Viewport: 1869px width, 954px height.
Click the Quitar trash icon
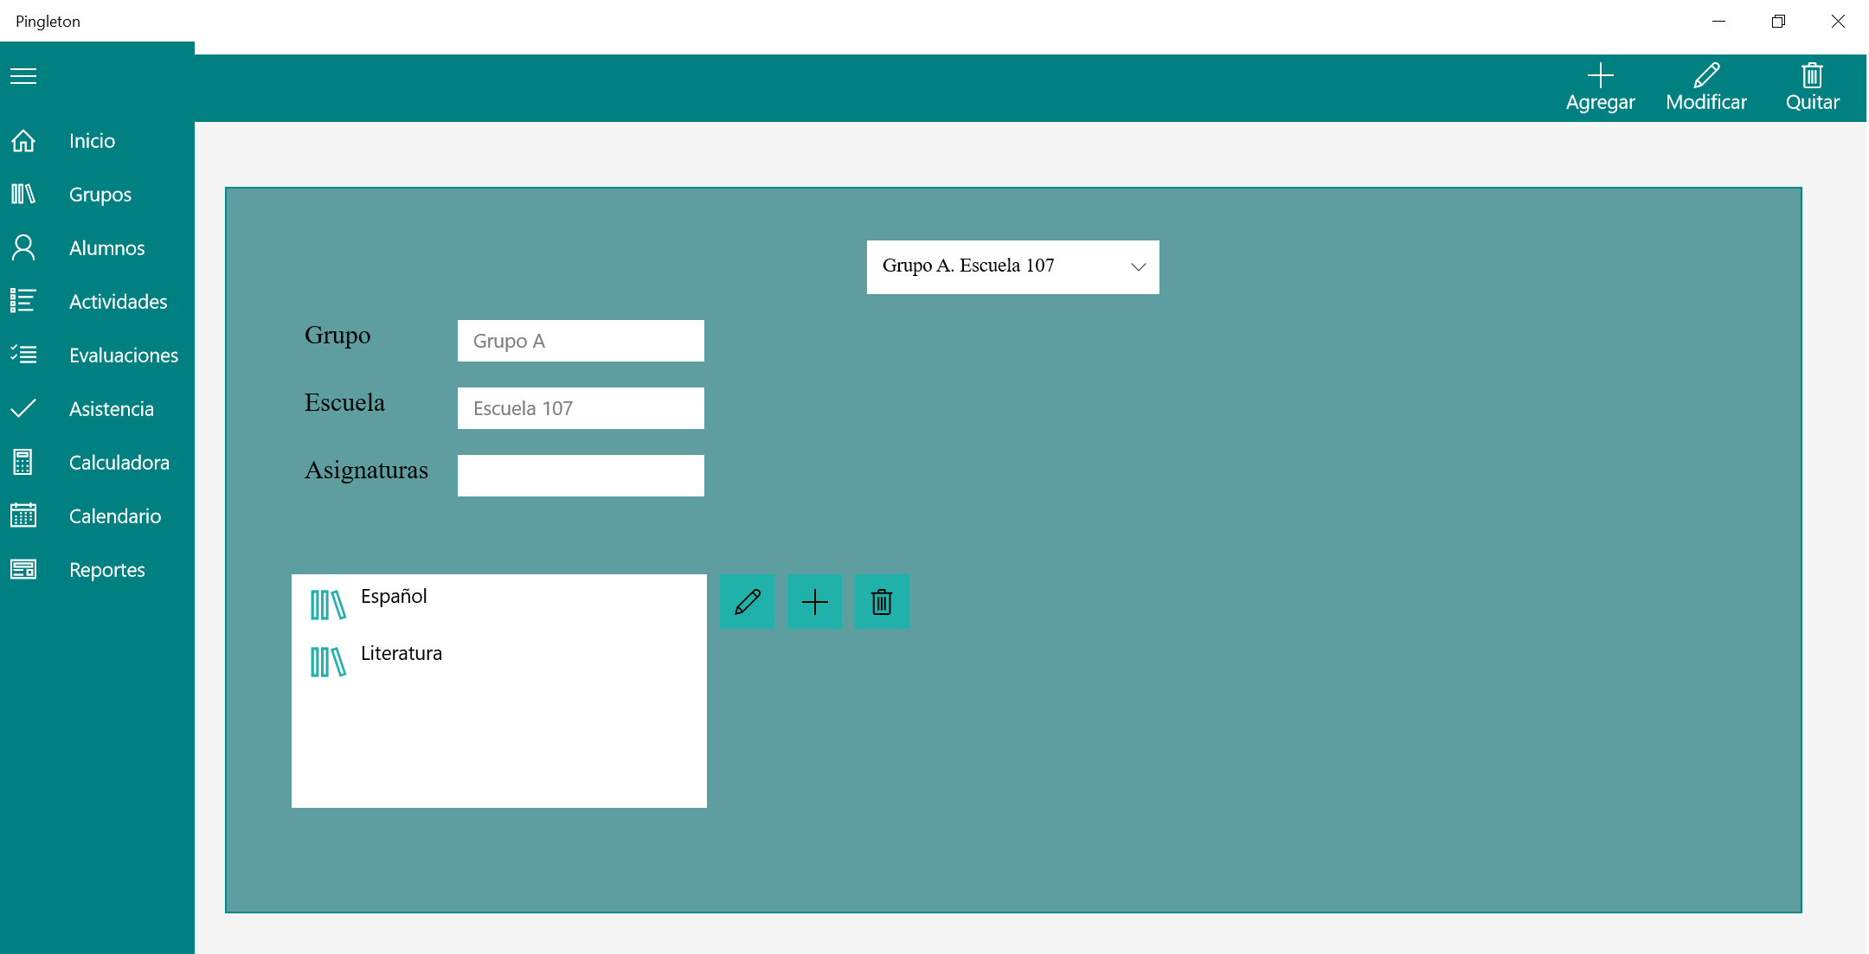pyautogui.click(x=1812, y=76)
